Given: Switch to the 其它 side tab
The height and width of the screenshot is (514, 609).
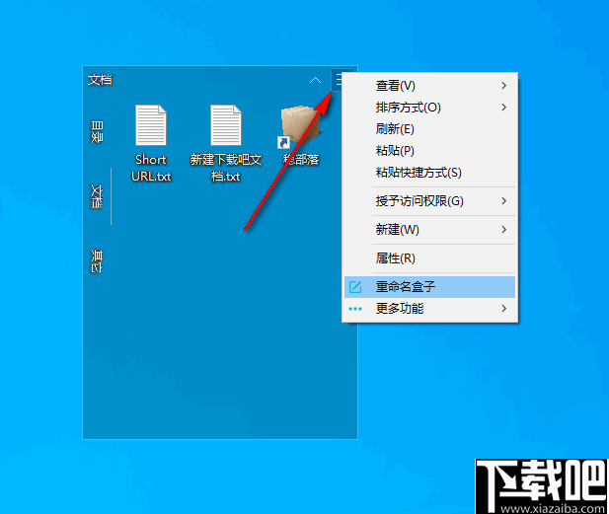Looking at the screenshot, I should coord(97,261).
